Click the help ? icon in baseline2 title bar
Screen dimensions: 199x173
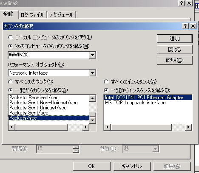(182, 3)
